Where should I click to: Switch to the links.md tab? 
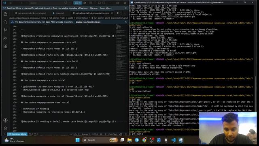click(58, 13)
